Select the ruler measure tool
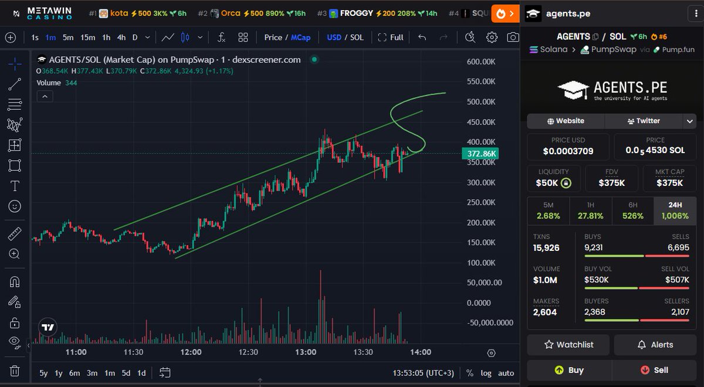The image size is (704, 387). [x=15, y=235]
